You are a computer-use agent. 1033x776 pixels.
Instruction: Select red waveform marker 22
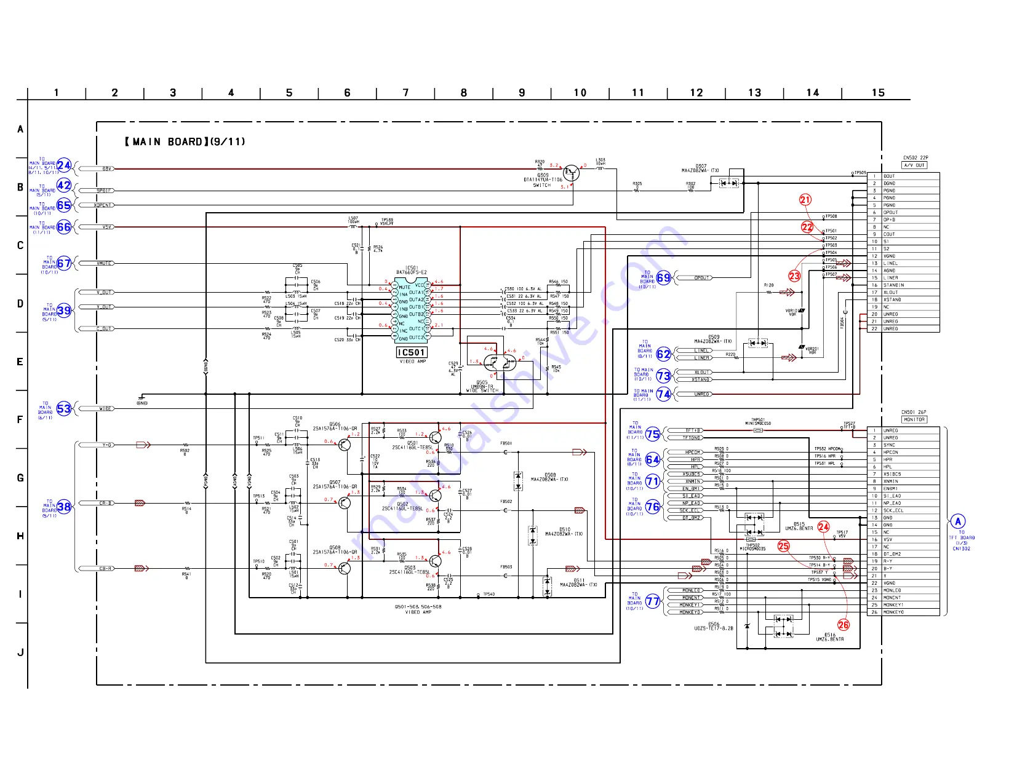[x=807, y=227]
